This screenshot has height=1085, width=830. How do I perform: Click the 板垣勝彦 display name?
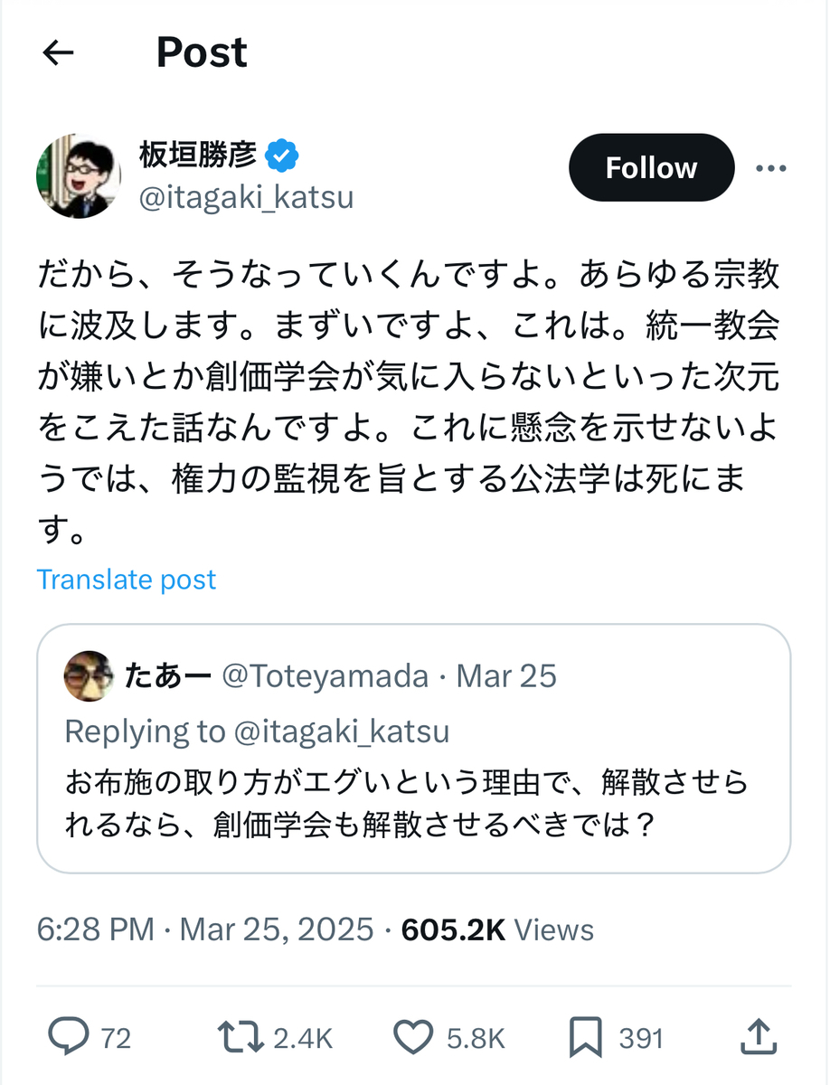197,156
